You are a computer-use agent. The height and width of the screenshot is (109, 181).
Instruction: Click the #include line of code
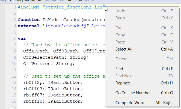[x=61, y=7]
